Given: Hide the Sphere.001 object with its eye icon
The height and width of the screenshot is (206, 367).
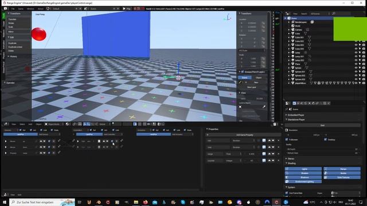Looking at the screenshot, I should 356,72.
